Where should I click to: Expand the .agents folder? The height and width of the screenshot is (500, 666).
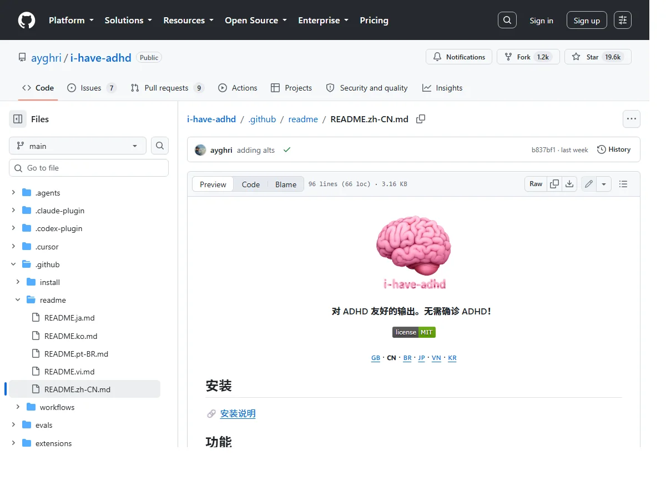[x=13, y=193]
